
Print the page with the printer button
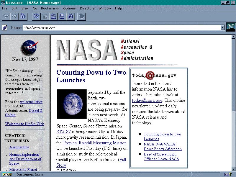62,16
